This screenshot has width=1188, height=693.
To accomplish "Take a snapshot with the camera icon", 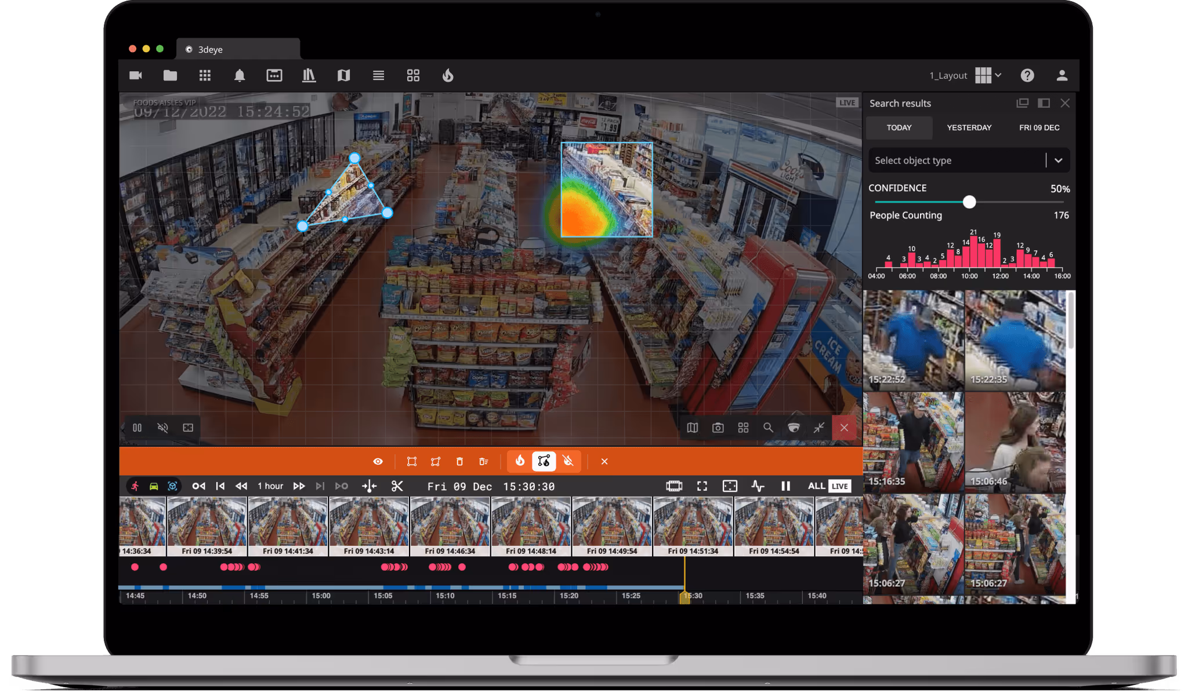I will (x=718, y=428).
